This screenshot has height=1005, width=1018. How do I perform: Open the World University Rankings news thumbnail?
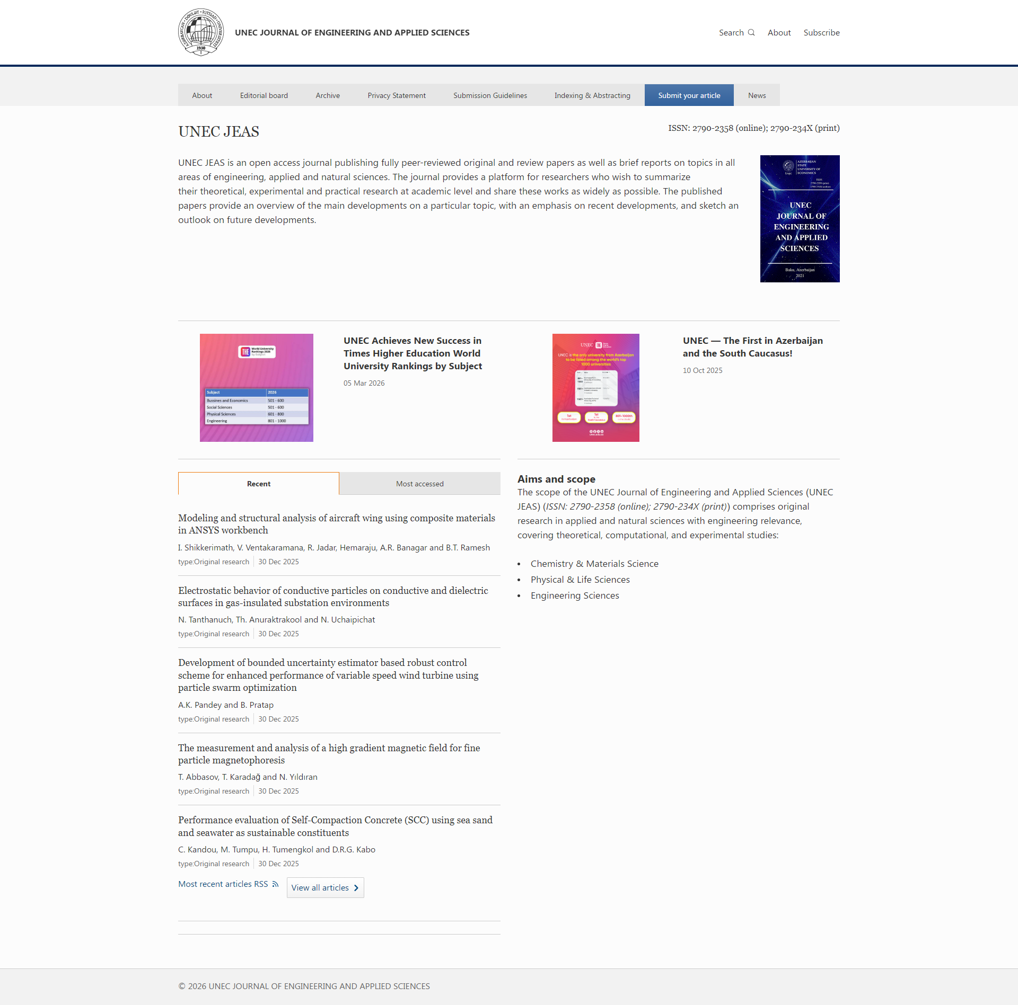(x=257, y=388)
